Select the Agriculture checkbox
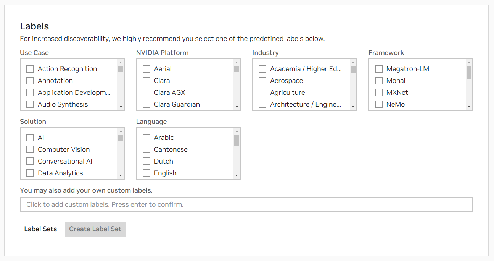494x261 pixels. [x=262, y=92]
